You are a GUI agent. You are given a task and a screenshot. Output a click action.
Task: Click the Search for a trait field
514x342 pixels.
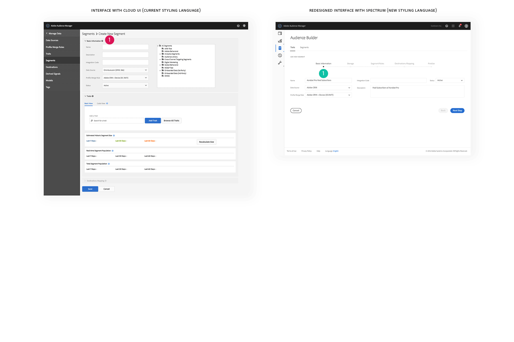pyautogui.click(x=117, y=121)
